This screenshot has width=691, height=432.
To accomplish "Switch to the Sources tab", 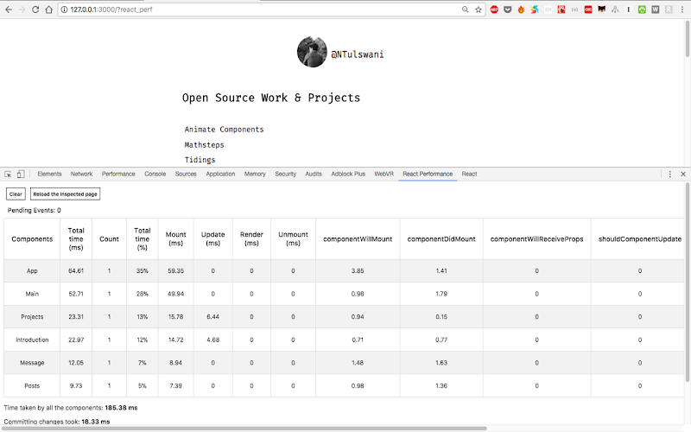I will pos(186,175).
